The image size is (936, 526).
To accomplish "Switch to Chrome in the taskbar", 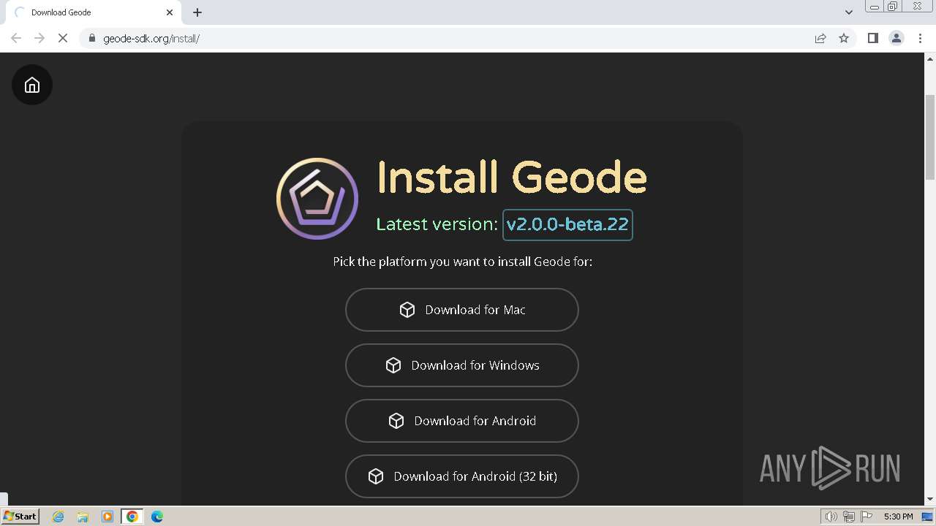I will tap(132, 517).
